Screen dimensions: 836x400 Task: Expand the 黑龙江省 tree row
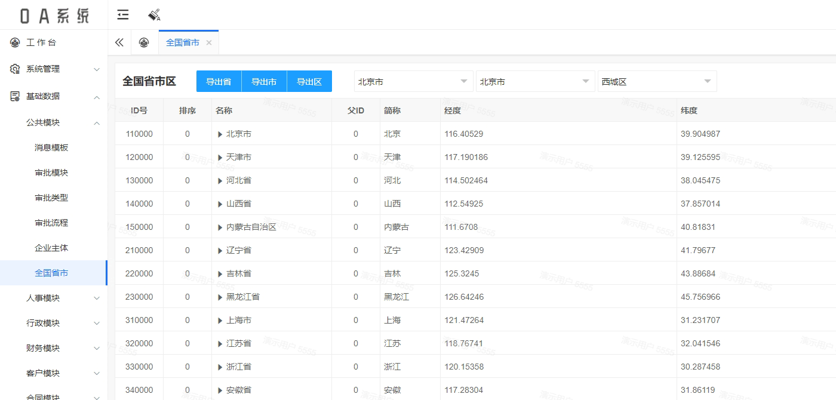click(x=220, y=297)
